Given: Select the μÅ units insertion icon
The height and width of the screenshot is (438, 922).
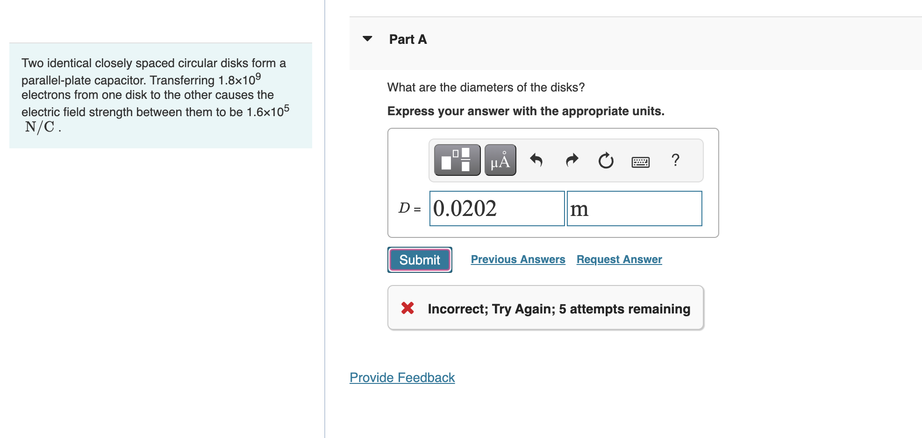Looking at the screenshot, I should (x=500, y=160).
